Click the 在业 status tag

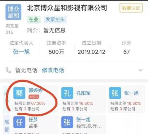click(x=34, y=20)
